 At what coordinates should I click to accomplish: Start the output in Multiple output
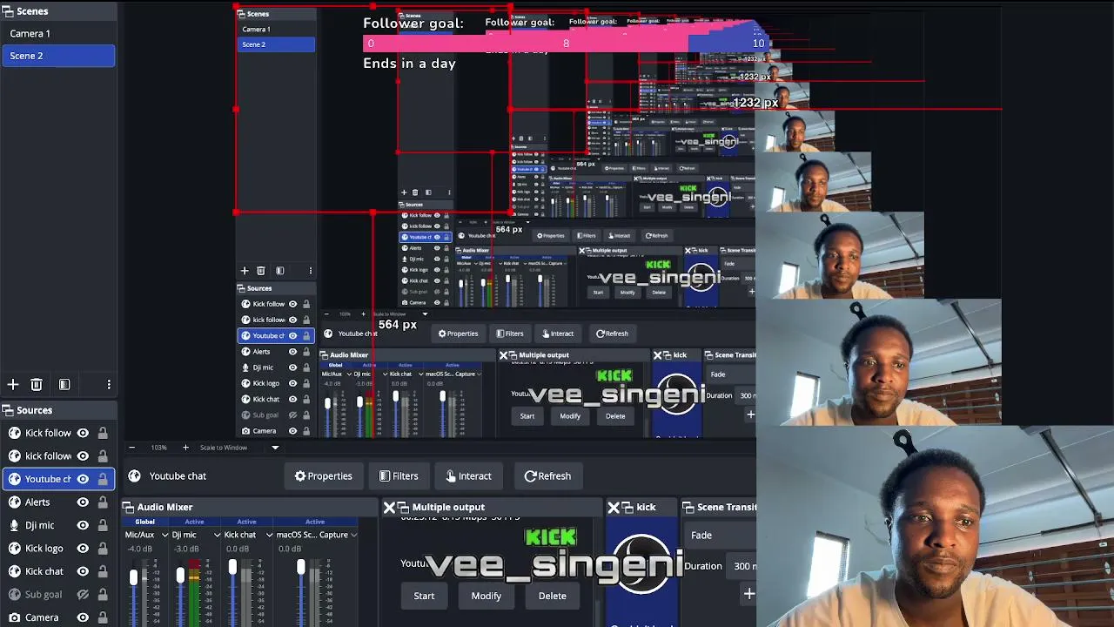pyautogui.click(x=424, y=596)
